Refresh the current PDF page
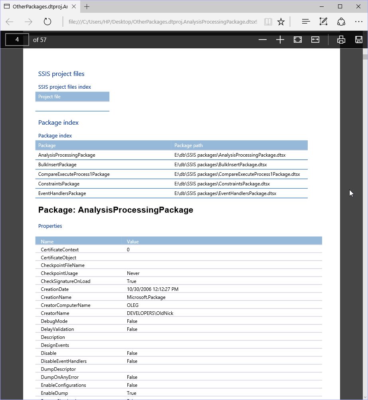Screen dimensions: 368x400 click(x=47, y=22)
